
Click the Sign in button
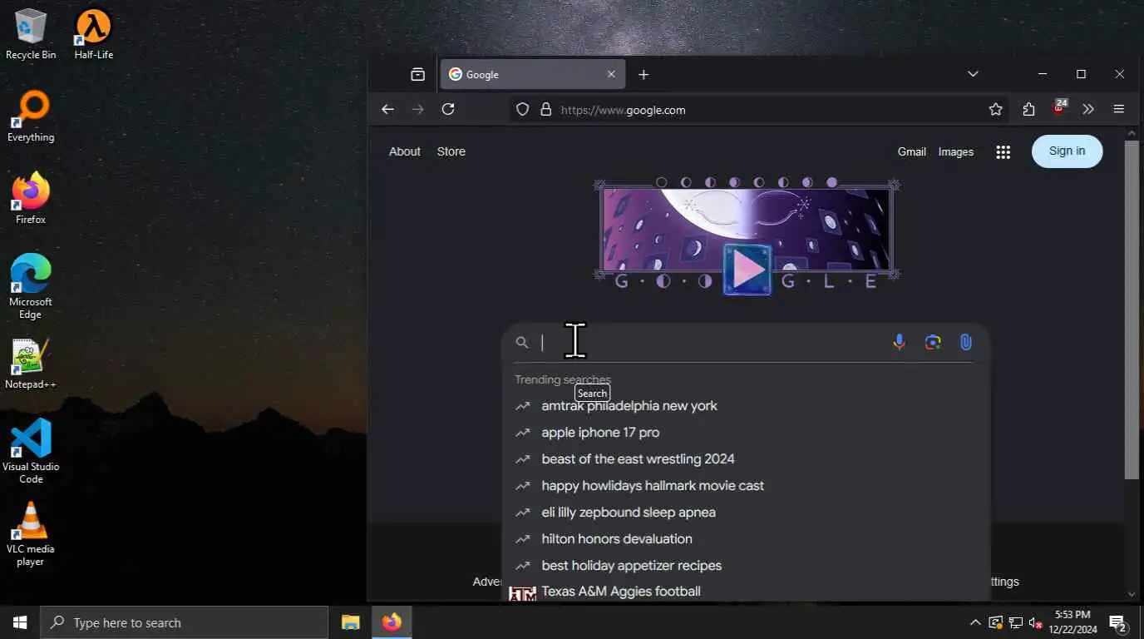pos(1067,151)
